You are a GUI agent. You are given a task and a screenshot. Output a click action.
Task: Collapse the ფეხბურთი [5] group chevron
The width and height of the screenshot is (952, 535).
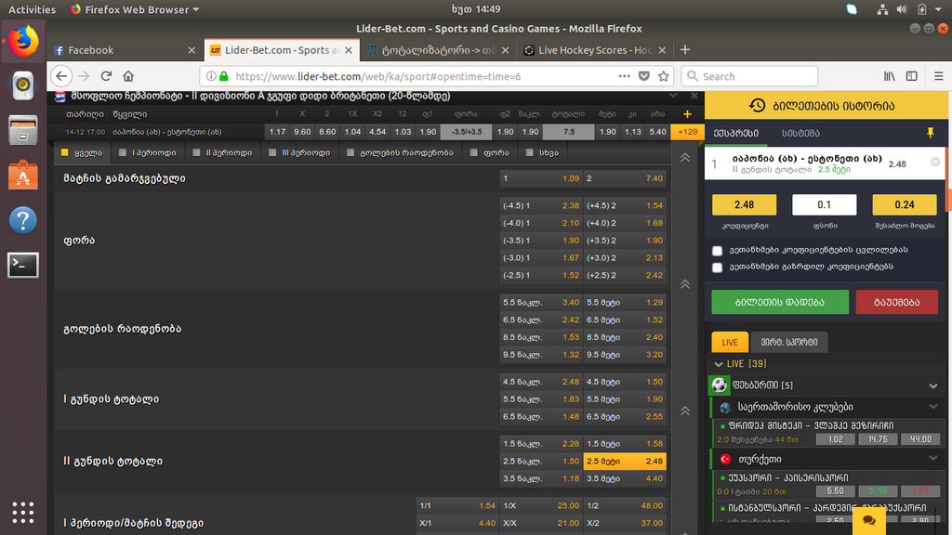[933, 385]
